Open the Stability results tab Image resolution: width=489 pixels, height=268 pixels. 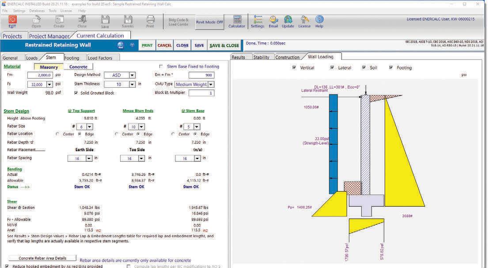point(262,57)
